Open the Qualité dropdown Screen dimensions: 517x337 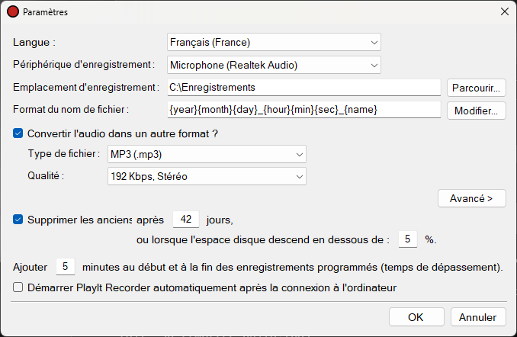pos(207,176)
